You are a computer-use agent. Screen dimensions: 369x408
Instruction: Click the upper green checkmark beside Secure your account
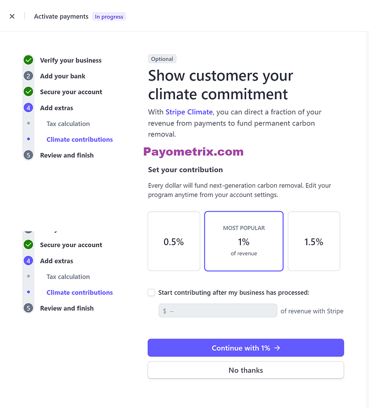[28, 92]
